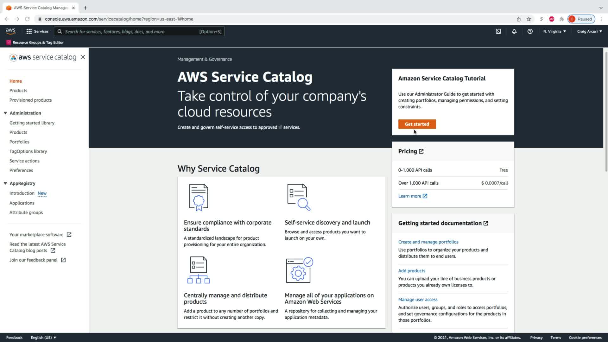The image size is (608, 342).
Task: Open the notifications bell icon
Action: [x=514, y=31]
